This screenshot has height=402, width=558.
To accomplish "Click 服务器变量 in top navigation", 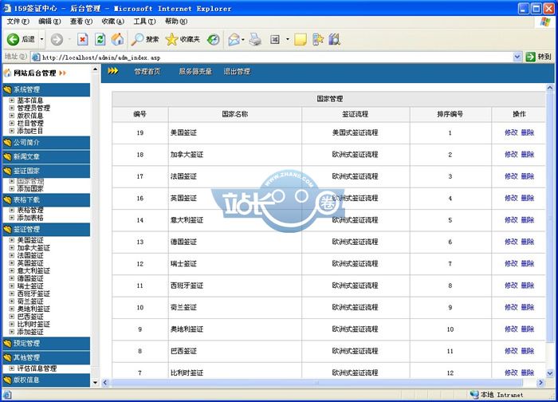I will 195,72.
